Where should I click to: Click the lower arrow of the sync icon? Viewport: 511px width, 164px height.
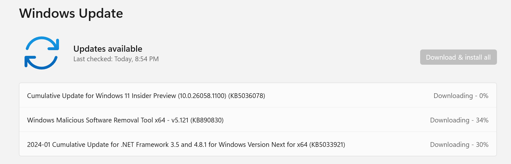point(41,62)
